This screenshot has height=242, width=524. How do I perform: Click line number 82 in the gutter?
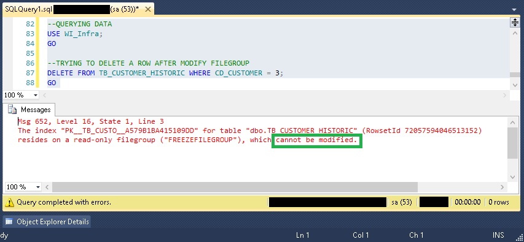30,24
